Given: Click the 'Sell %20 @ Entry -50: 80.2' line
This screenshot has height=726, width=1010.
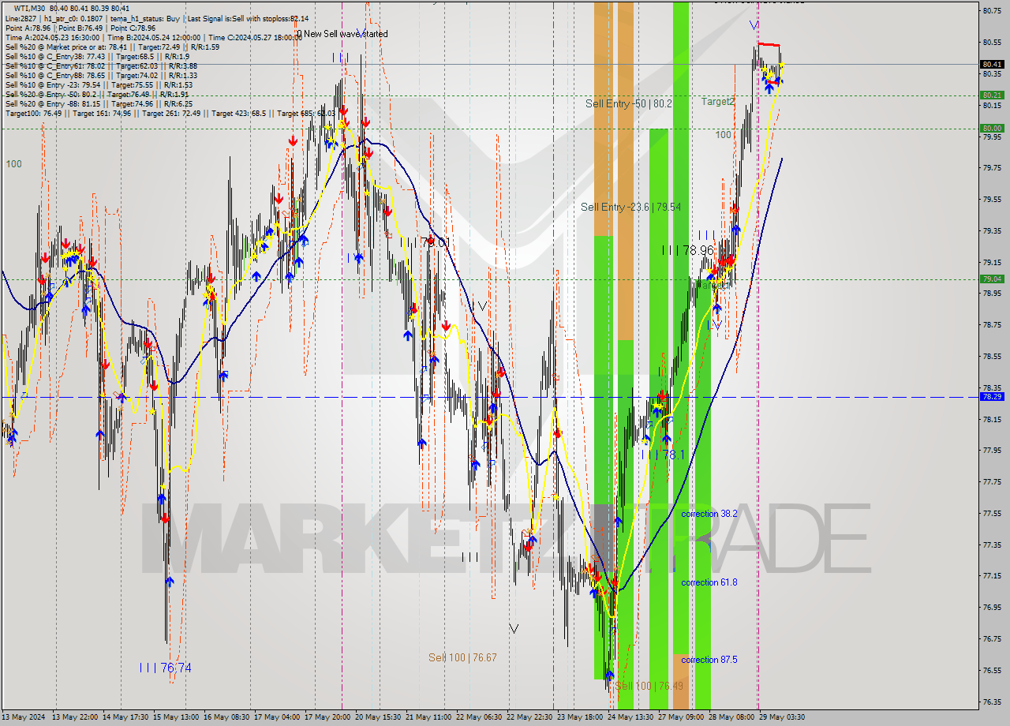Looking at the screenshot, I should coord(96,94).
